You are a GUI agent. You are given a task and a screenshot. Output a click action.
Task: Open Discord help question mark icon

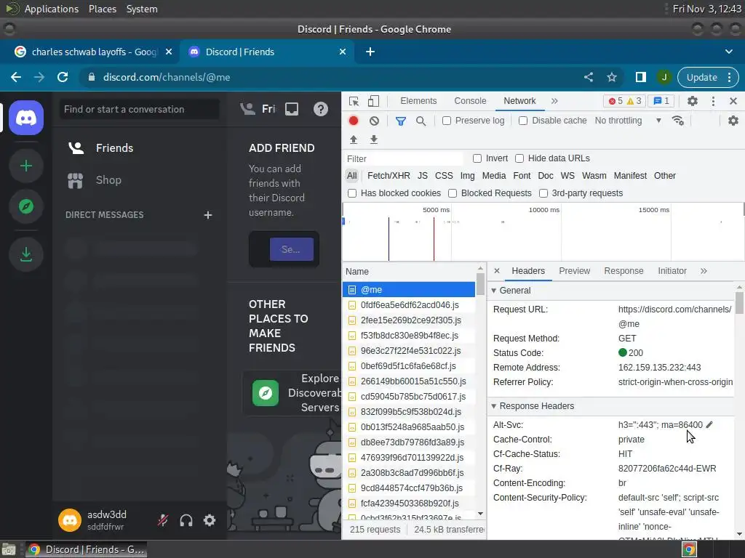321,109
